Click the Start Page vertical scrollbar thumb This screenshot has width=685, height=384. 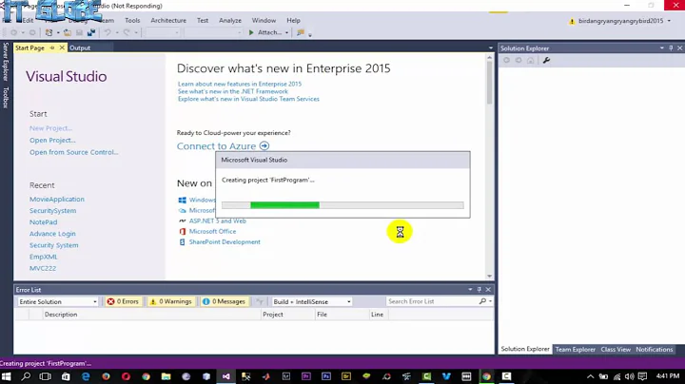tap(489, 83)
